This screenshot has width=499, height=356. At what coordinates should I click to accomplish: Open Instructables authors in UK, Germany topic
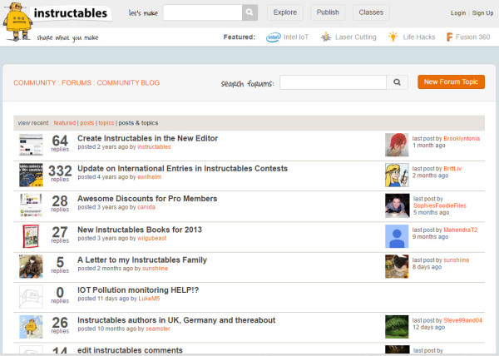(x=176, y=320)
